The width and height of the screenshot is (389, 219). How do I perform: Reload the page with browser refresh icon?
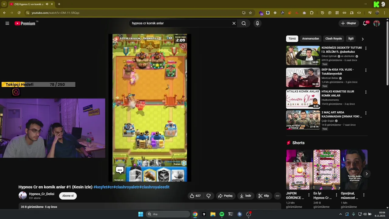(x=19, y=13)
